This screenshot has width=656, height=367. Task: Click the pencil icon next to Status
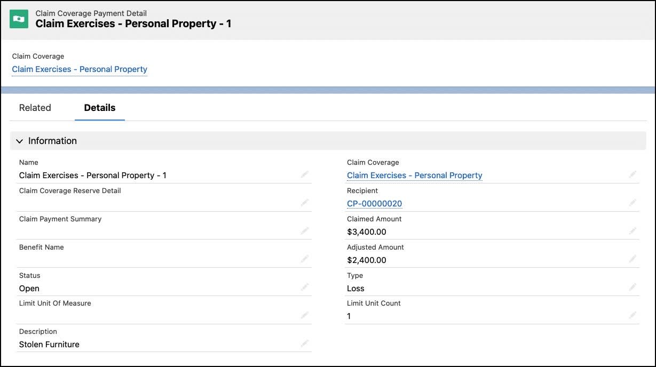pyautogui.click(x=304, y=287)
